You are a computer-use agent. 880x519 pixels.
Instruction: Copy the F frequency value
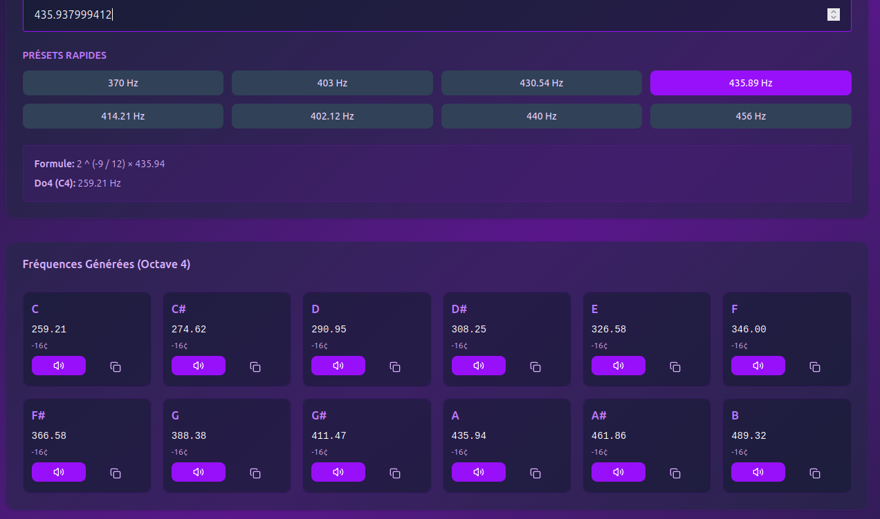pyautogui.click(x=815, y=366)
